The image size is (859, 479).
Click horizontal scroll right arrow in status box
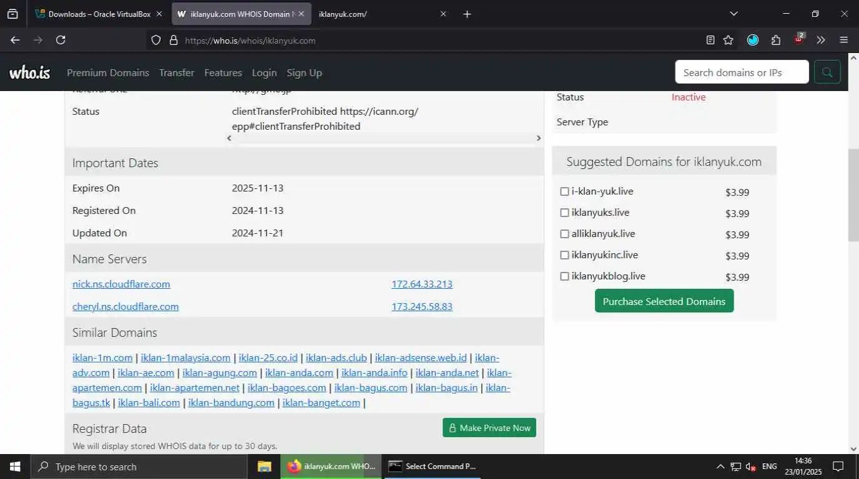click(539, 138)
